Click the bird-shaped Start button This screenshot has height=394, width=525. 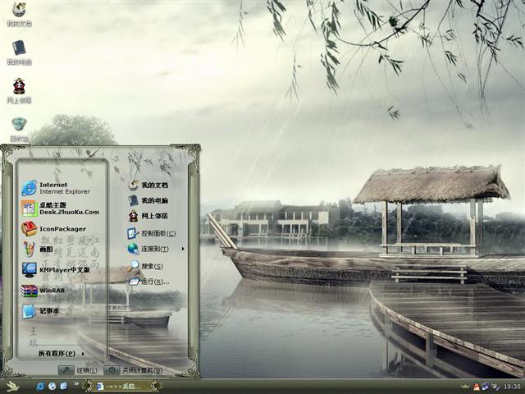click(x=12, y=386)
